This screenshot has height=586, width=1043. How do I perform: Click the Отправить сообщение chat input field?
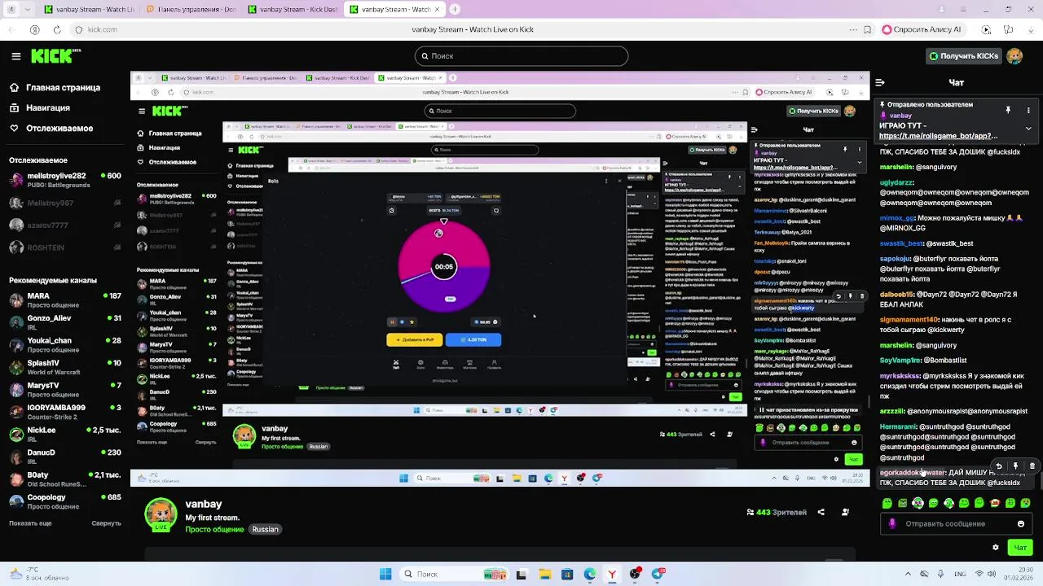(x=957, y=524)
